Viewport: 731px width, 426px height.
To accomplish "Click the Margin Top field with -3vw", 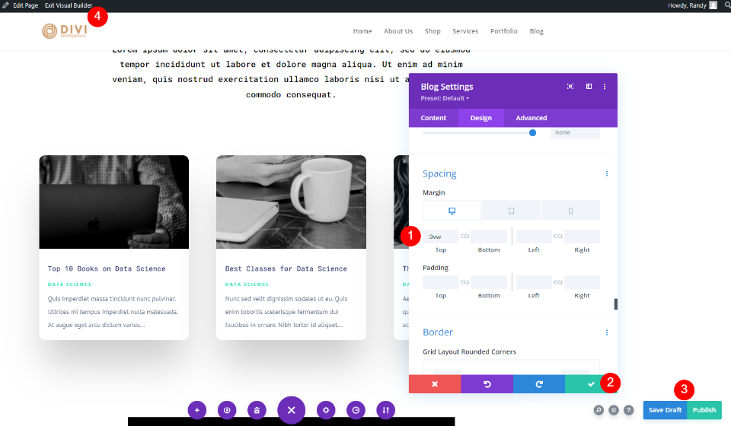I will click(441, 237).
